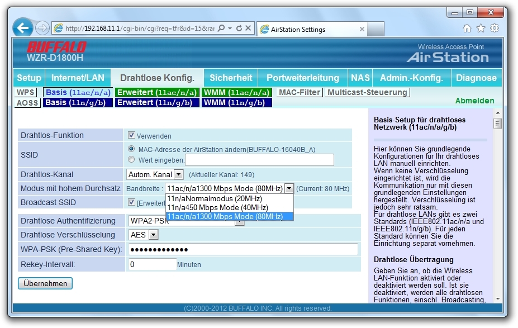Image resolution: width=518 pixels, height=328 pixels.
Task: Click the '(Aktueller Kanal: 149)' text
Action: [x=221, y=175]
